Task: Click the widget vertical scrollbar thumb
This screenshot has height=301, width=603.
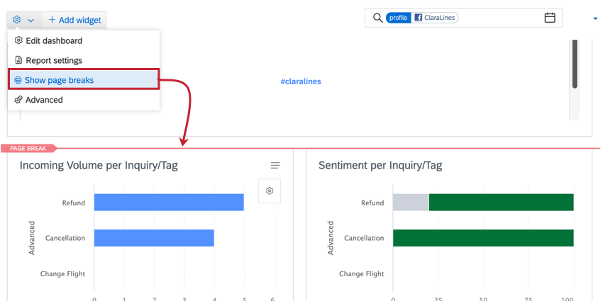Action: (575, 63)
